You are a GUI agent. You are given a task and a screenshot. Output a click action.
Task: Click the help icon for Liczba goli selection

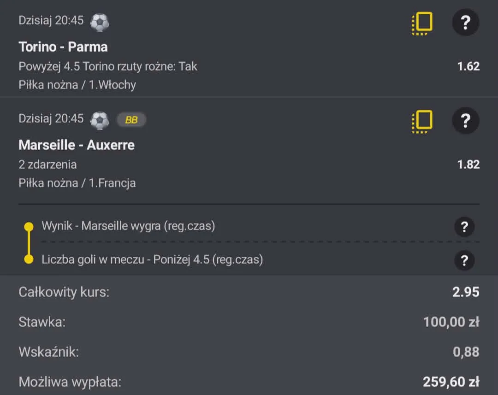[464, 260]
